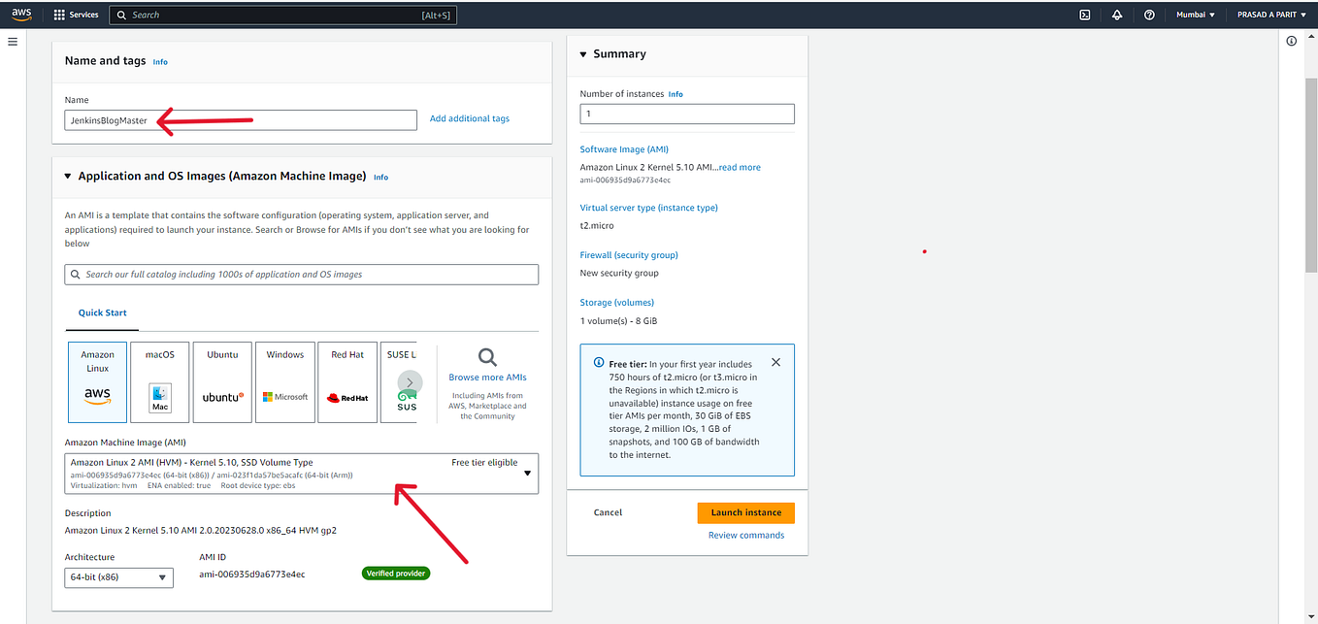Close the Free tier notice
Image resolution: width=1318 pixels, height=624 pixels.
click(x=775, y=362)
